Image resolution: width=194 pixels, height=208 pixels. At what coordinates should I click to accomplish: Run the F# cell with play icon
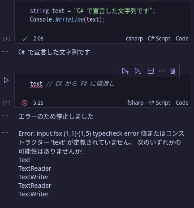pyautogui.click(x=6, y=80)
